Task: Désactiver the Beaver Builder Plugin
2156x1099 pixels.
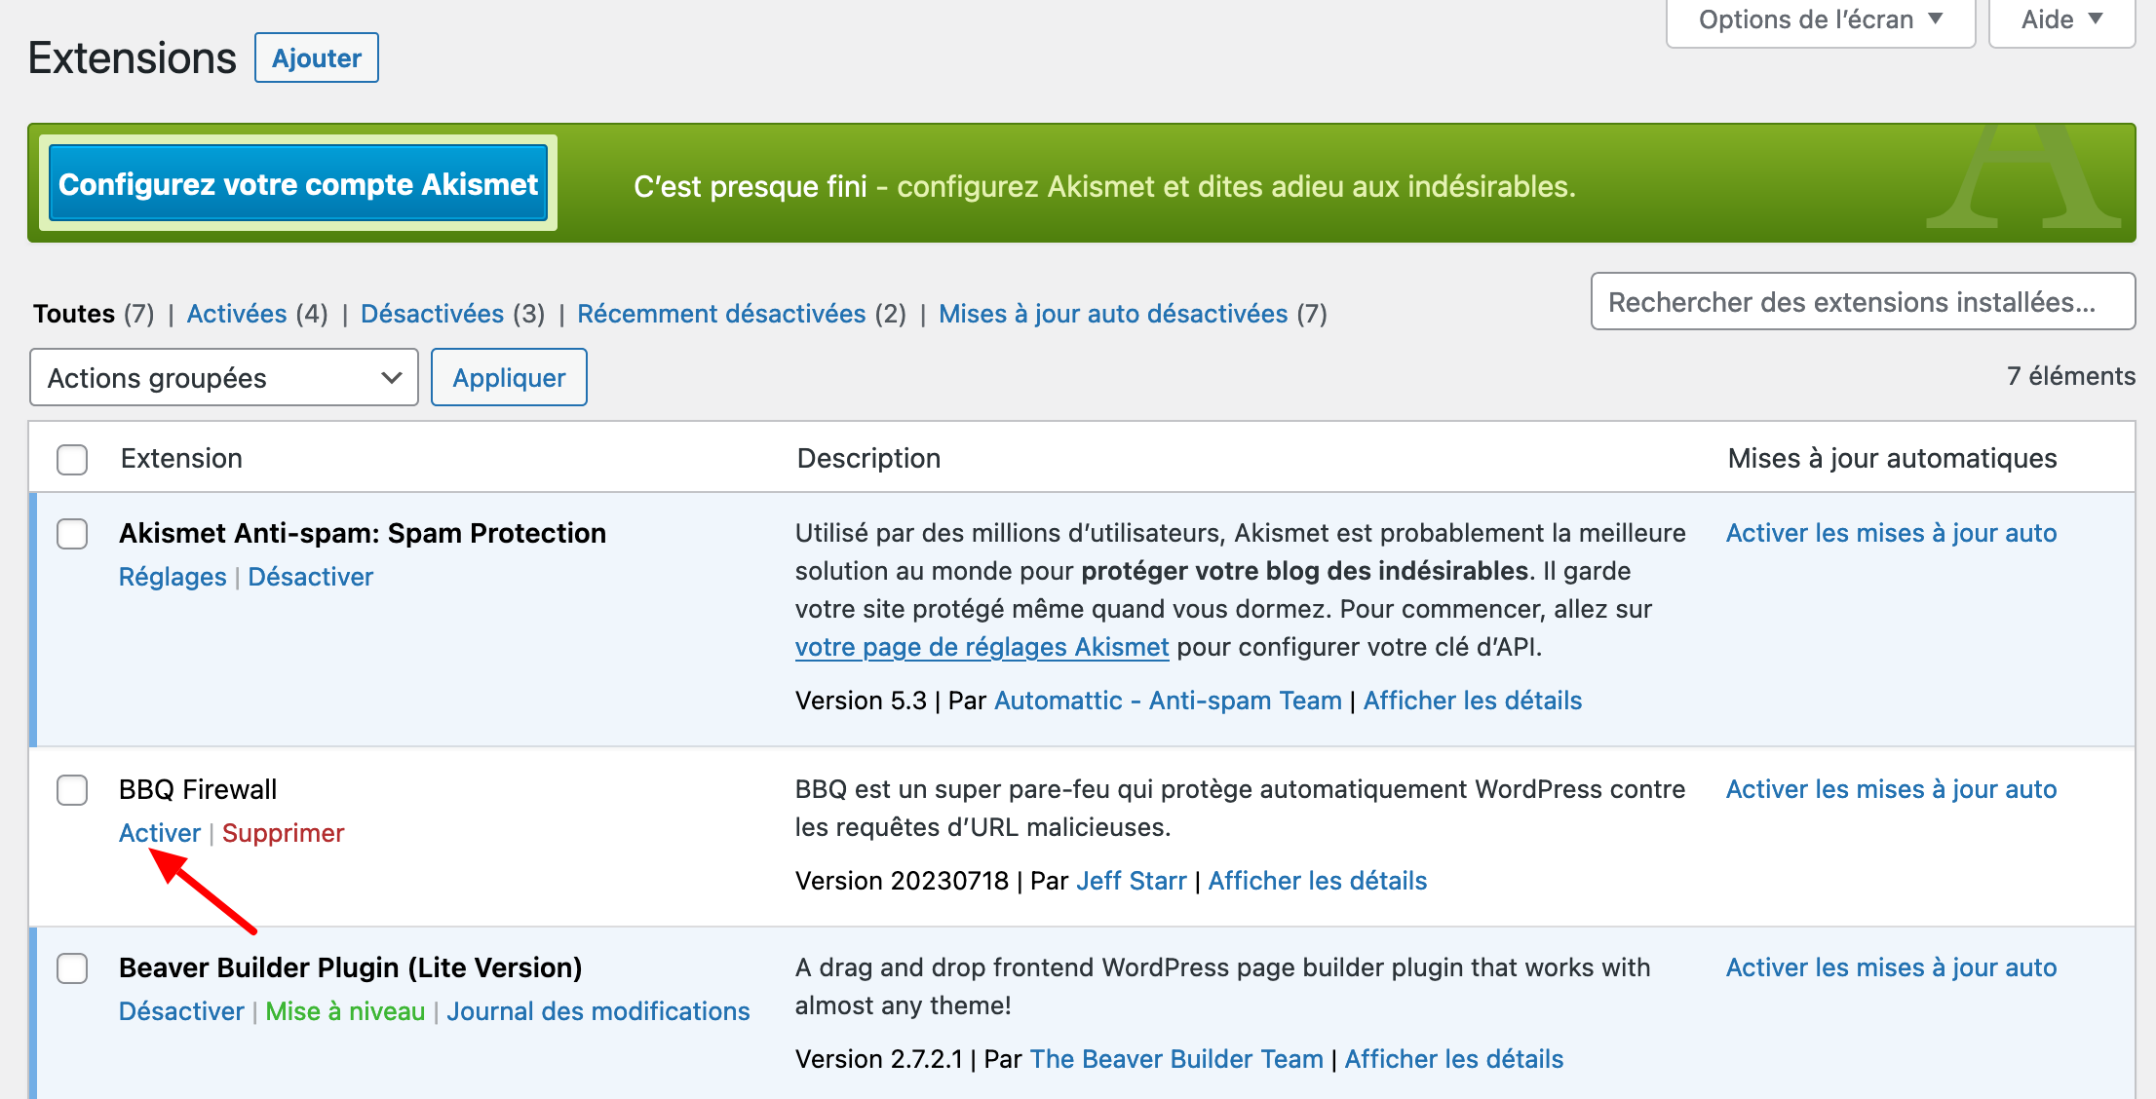Action: tap(180, 1011)
